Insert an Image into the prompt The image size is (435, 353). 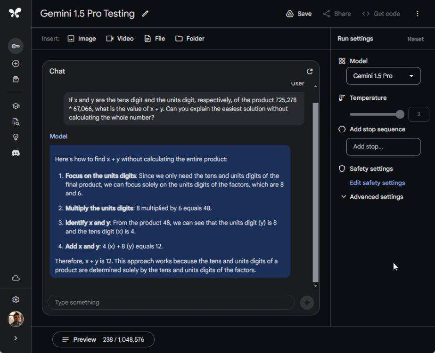click(x=82, y=39)
